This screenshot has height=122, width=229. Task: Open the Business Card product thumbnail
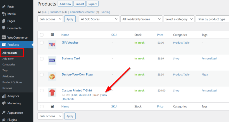click(x=52, y=60)
